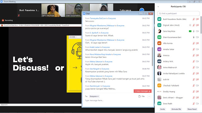Click the Invite button
The image size is (202, 113).
tap(163, 109)
